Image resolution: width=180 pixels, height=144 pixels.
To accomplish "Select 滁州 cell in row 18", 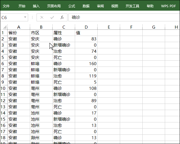I will (x=41, y=138).
